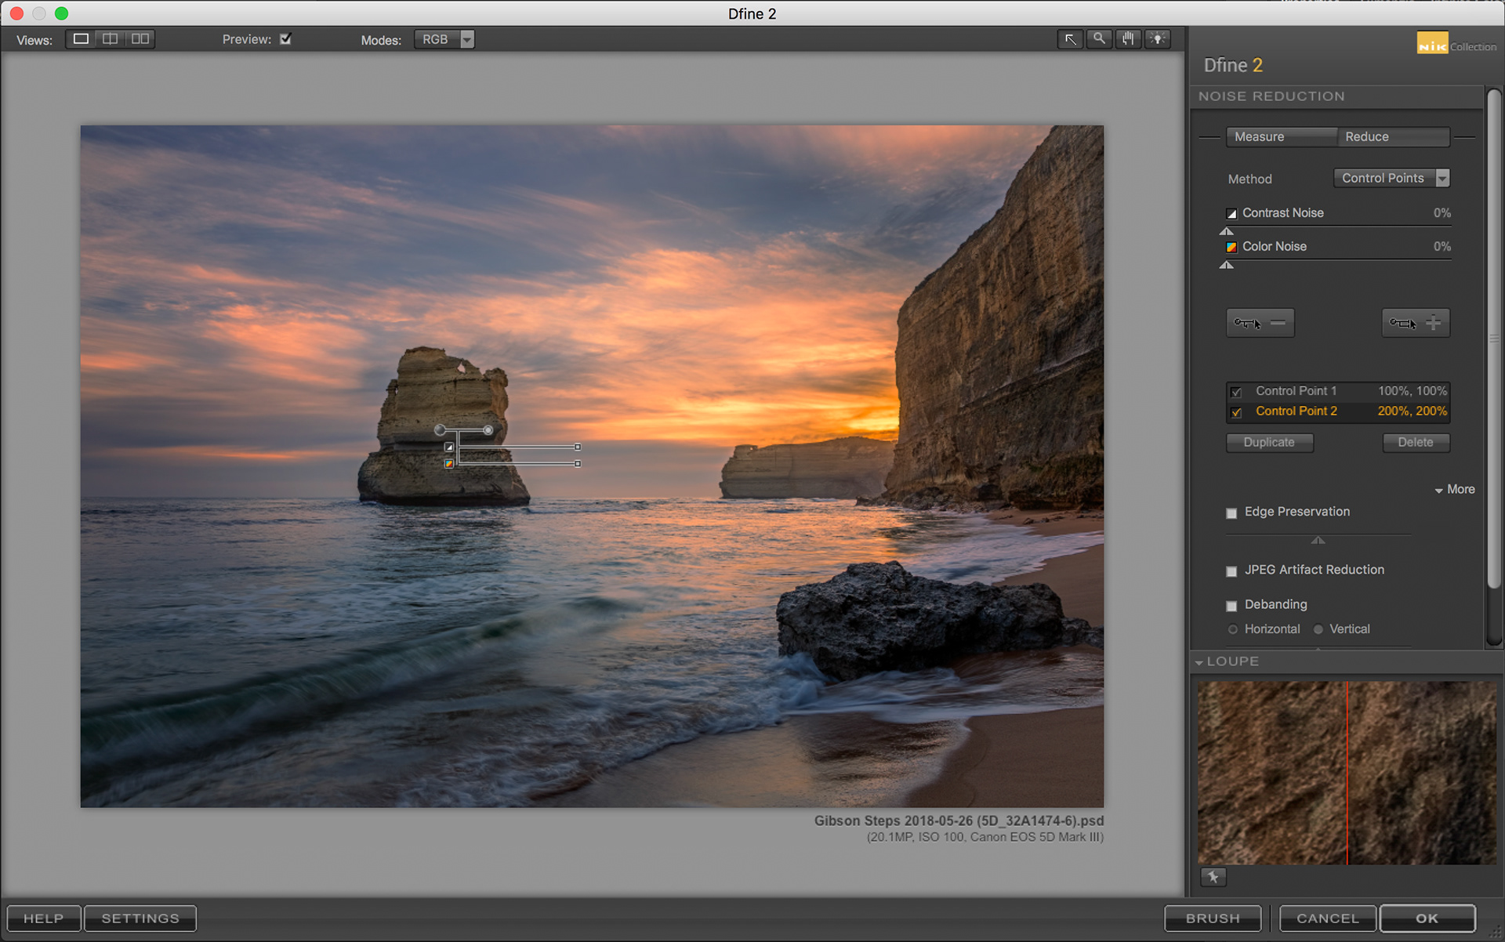Screen dimensions: 1505x942
Task: Switch to single image view
Action: tap(81, 39)
